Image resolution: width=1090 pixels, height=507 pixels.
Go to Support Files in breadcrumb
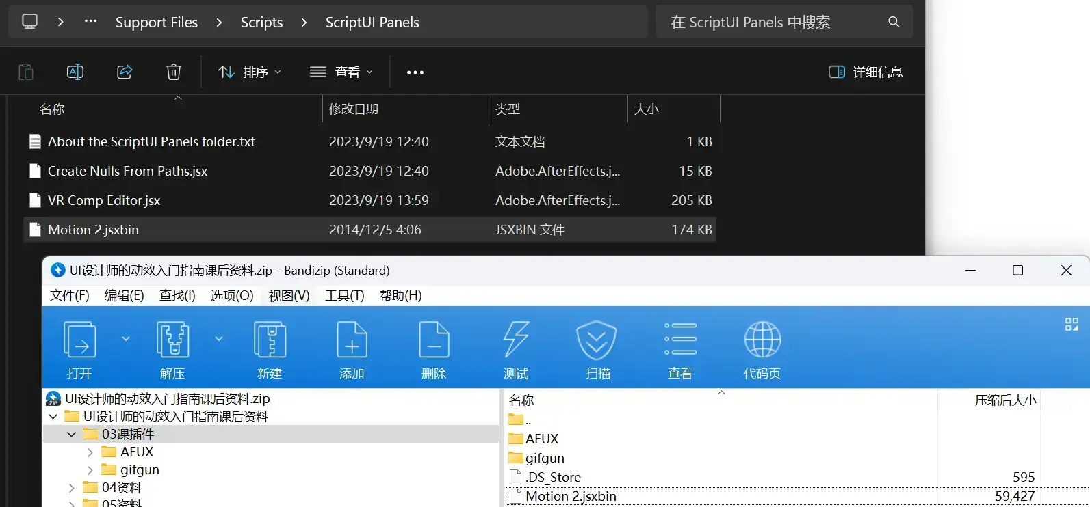pos(157,22)
